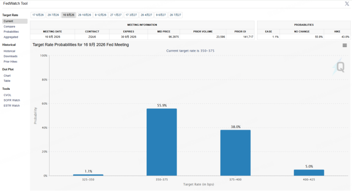Open the Current target rate view
Screen dimensions: 352x191
pos(15,21)
